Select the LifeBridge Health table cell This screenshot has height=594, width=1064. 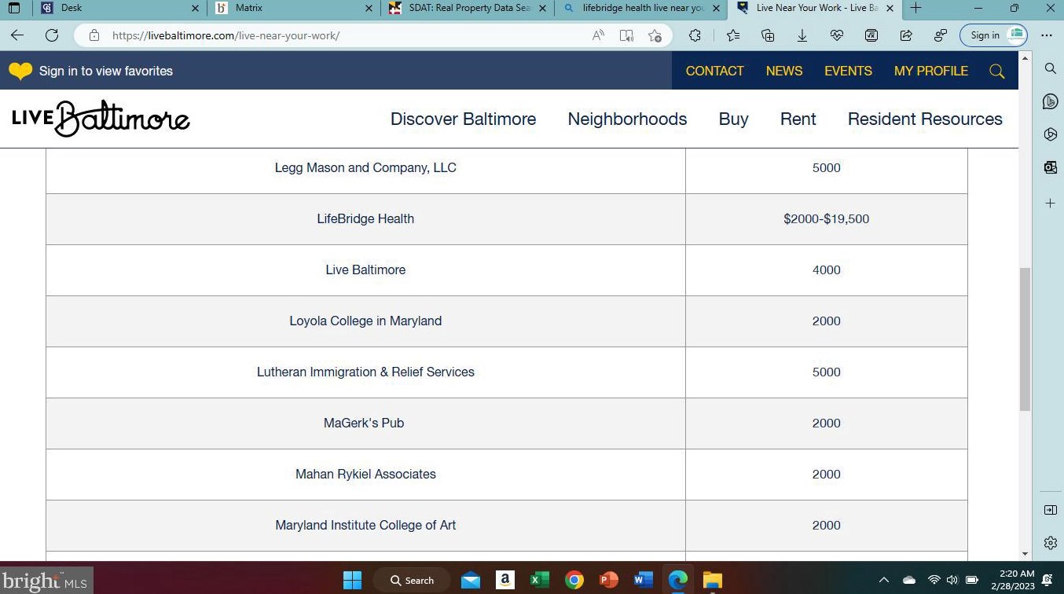coord(365,218)
